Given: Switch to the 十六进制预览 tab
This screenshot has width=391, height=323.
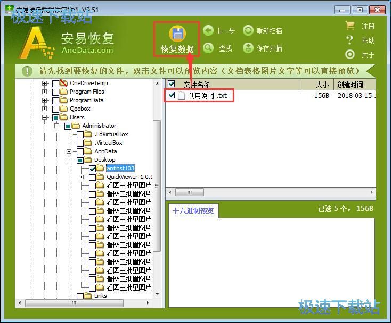Looking at the screenshot, I should click(193, 211).
